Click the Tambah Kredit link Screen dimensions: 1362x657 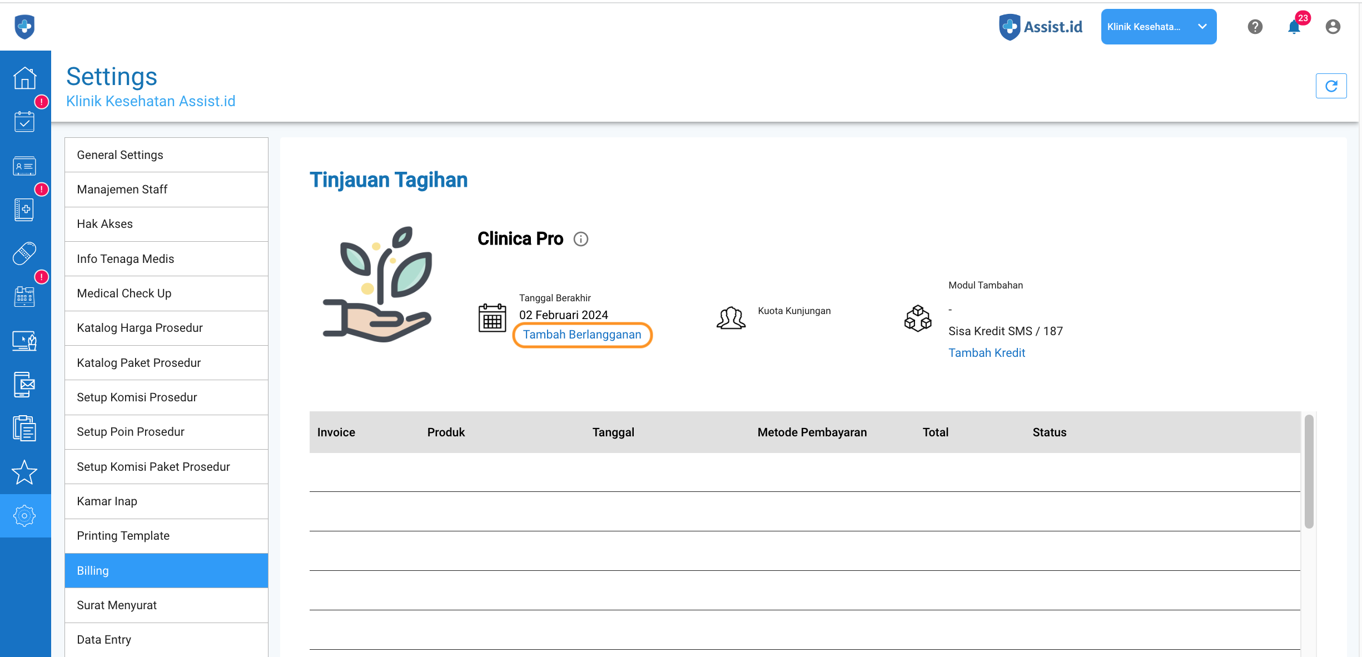986,353
